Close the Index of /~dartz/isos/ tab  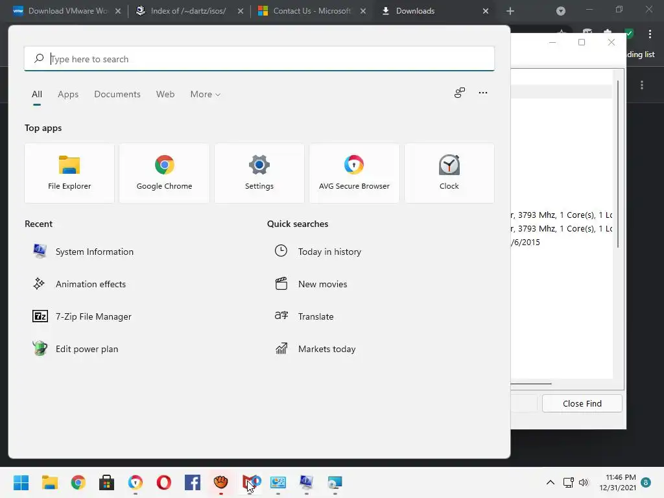[x=241, y=11]
